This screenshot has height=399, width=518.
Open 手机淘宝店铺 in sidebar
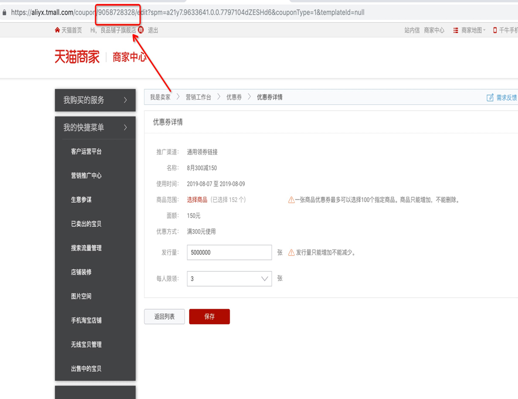86,320
